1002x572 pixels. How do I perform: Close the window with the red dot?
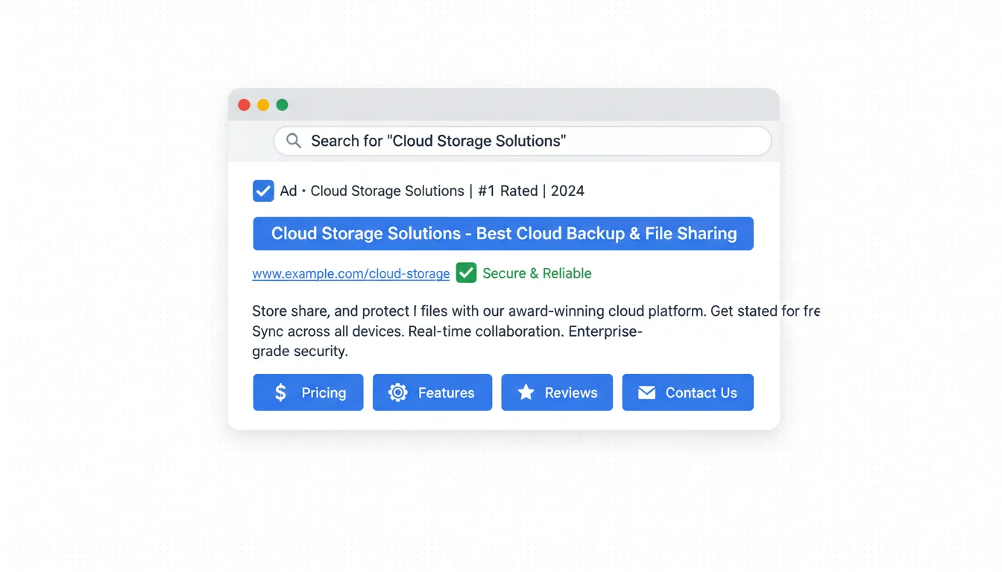[244, 105]
